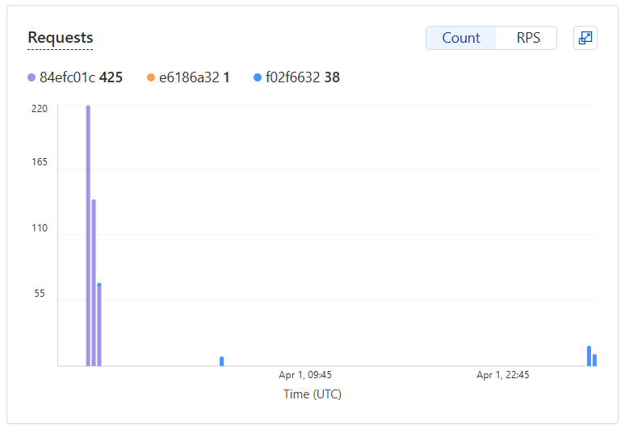Click the 55 y-axis value

click(40, 294)
